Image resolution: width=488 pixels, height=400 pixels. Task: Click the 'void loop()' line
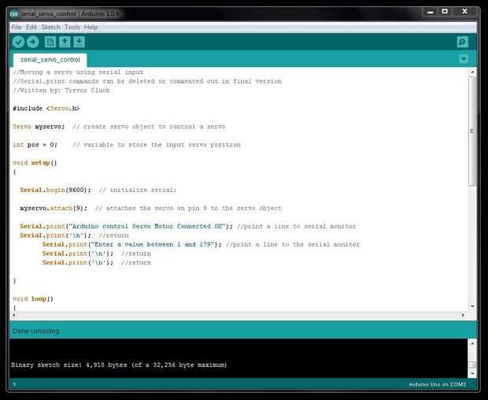coord(33,298)
